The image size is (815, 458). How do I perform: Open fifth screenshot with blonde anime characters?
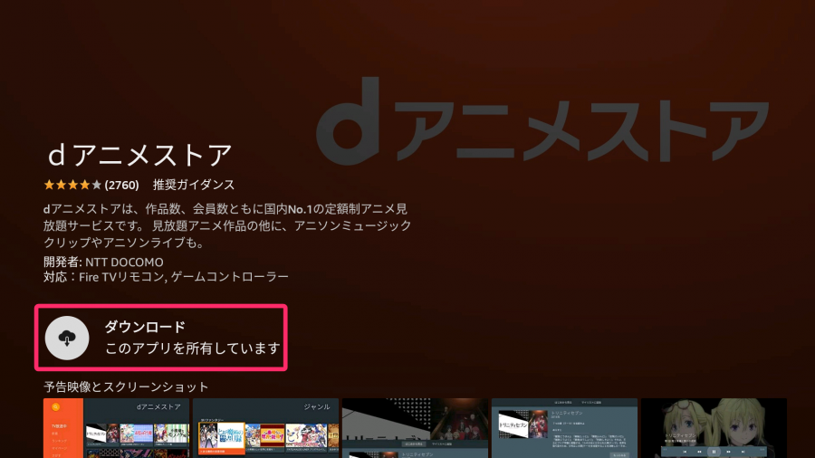(x=714, y=428)
